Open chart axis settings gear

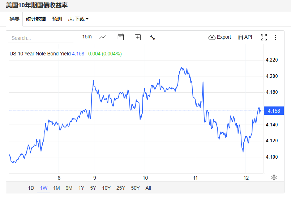[274, 177]
